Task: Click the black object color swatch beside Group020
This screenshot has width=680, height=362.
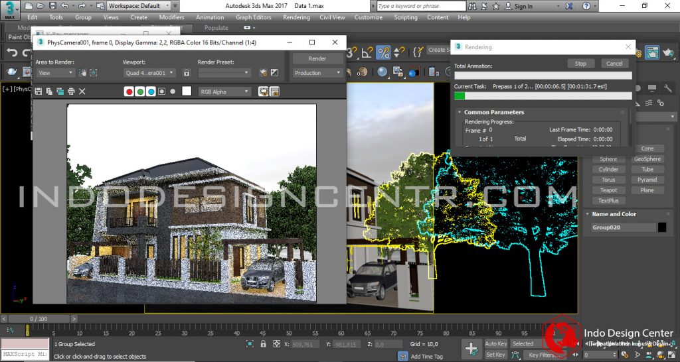Action: click(x=662, y=227)
